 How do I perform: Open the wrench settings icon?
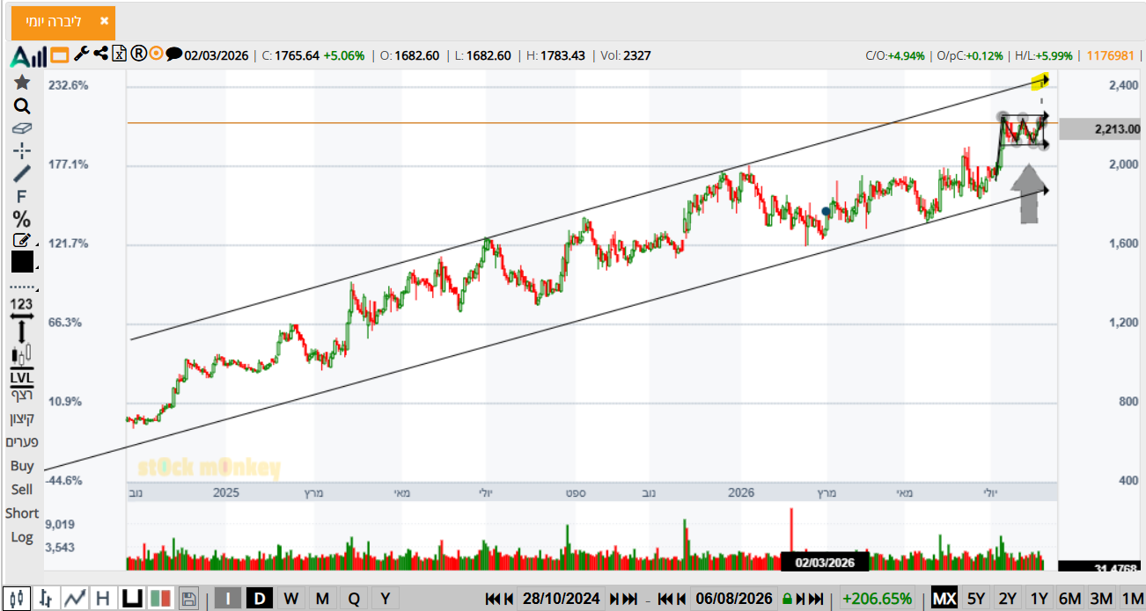tap(82, 54)
